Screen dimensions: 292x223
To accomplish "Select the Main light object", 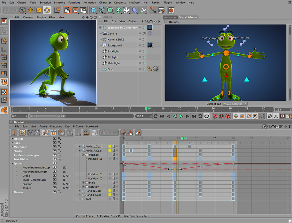I will (x=113, y=63).
